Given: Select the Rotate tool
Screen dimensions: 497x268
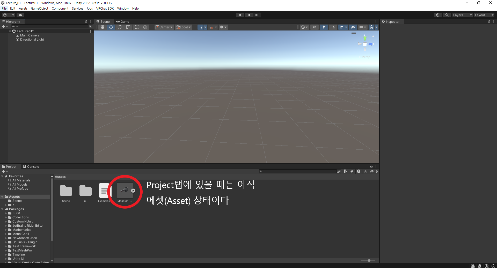Looking at the screenshot, I should pos(120,27).
